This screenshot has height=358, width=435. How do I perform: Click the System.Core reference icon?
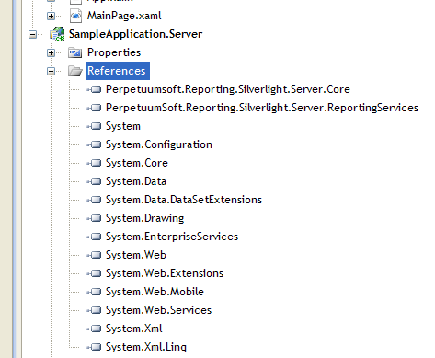pyautogui.click(x=94, y=163)
